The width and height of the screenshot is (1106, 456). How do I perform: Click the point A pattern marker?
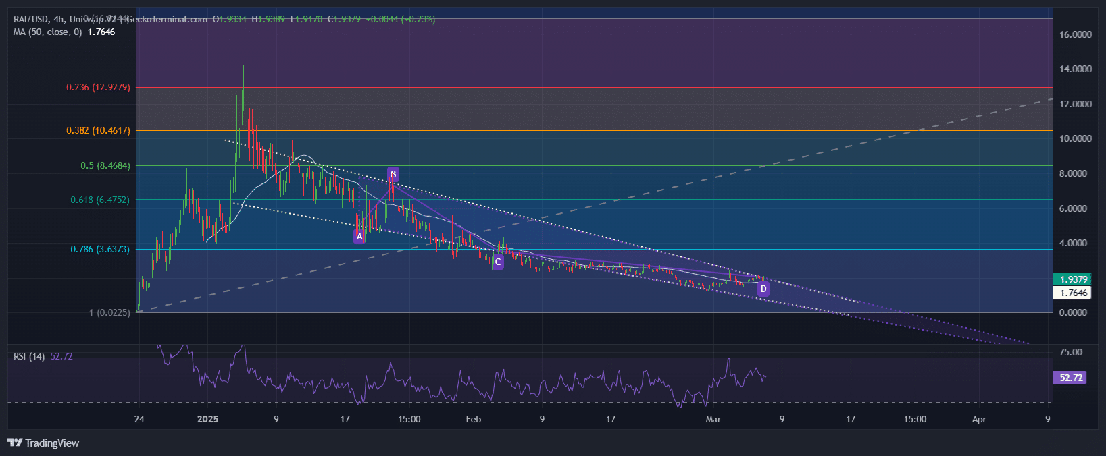pos(359,237)
